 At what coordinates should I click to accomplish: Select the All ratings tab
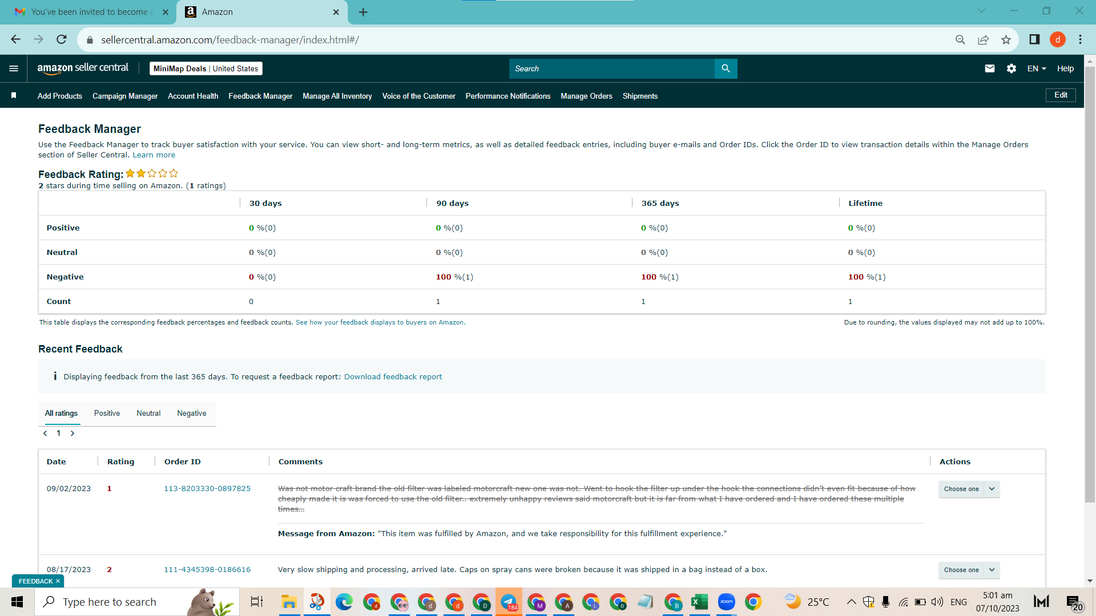pos(61,413)
